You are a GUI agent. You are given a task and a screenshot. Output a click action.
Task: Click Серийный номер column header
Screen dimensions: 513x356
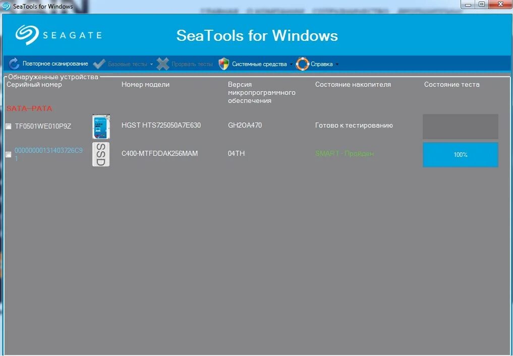tap(34, 85)
